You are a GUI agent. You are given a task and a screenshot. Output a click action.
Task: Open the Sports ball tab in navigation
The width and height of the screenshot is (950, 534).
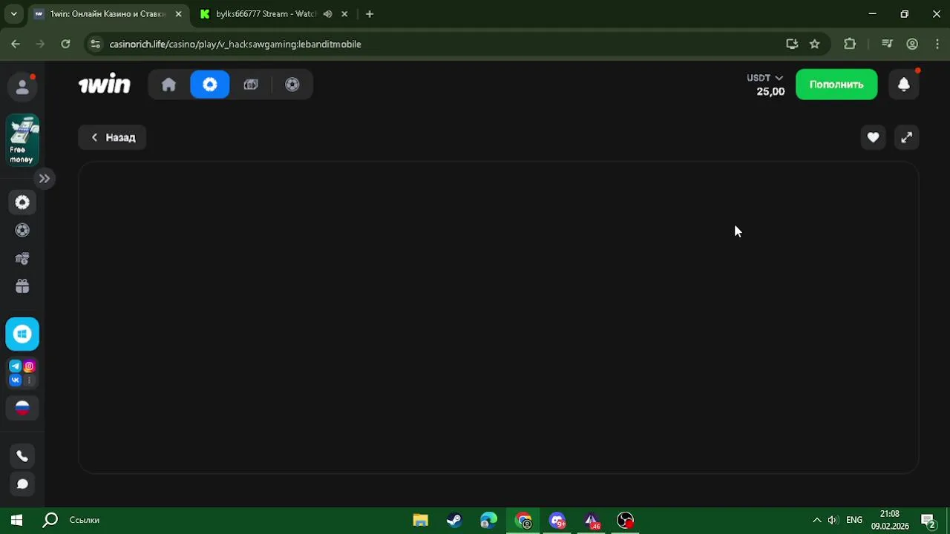coord(292,85)
